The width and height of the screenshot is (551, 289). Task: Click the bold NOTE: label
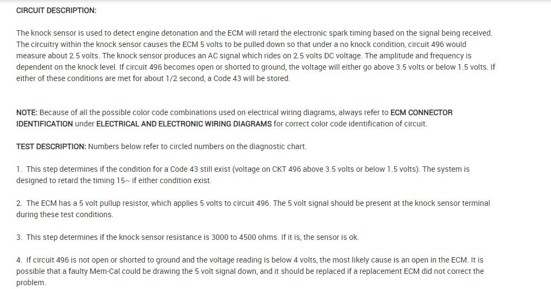point(26,113)
